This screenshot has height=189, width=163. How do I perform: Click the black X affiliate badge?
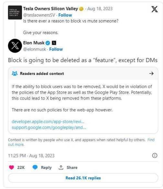point(54,43)
